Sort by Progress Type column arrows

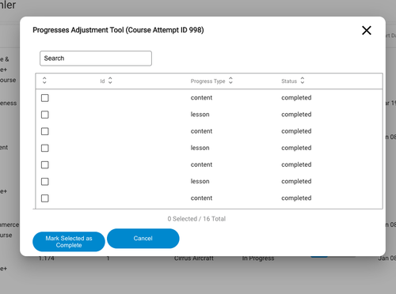click(x=230, y=81)
